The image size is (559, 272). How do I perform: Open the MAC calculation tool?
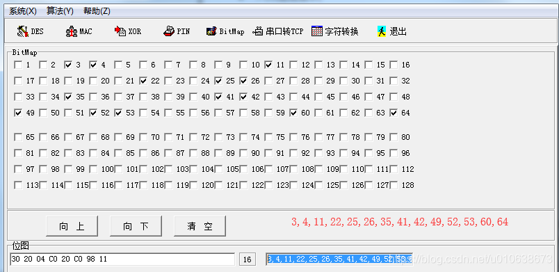pyautogui.click(x=72, y=31)
